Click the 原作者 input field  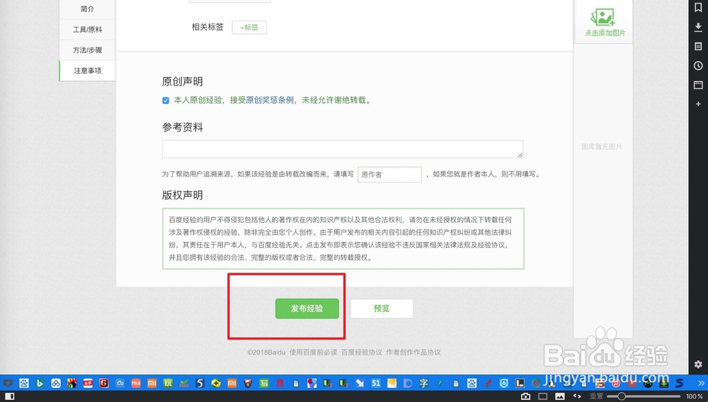[x=389, y=175]
